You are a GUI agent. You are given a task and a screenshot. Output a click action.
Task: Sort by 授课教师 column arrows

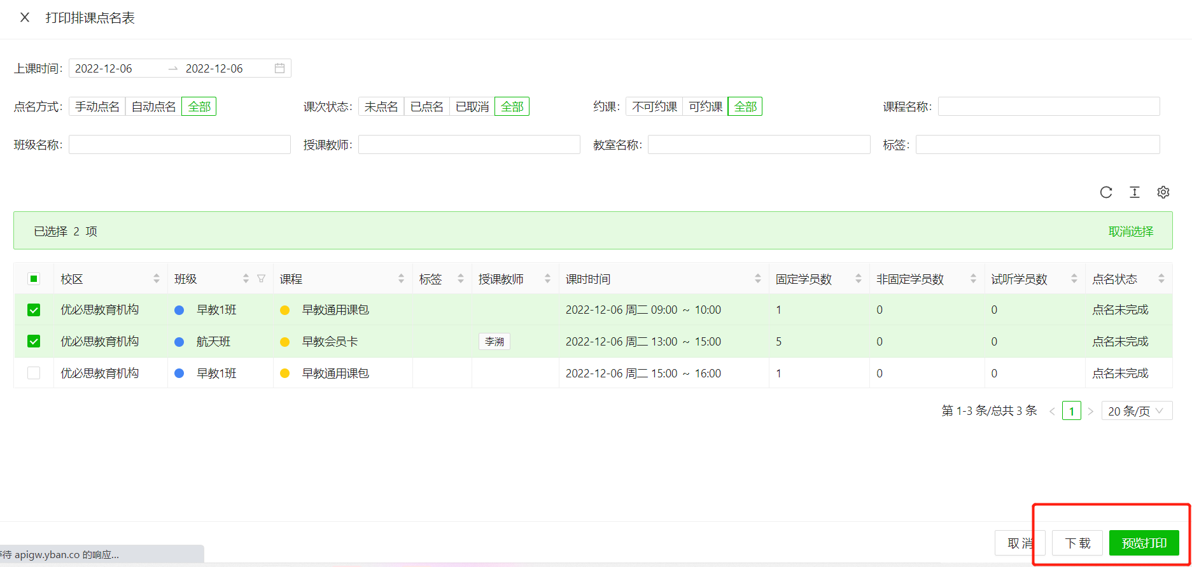coord(547,279)
